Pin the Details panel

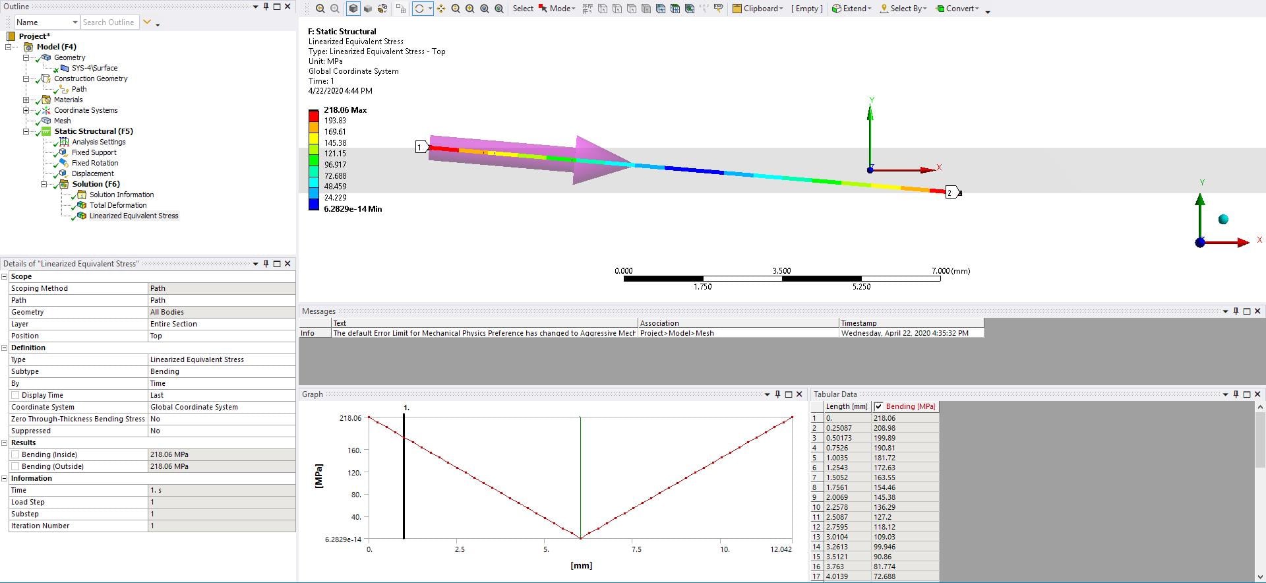[266, 264]
